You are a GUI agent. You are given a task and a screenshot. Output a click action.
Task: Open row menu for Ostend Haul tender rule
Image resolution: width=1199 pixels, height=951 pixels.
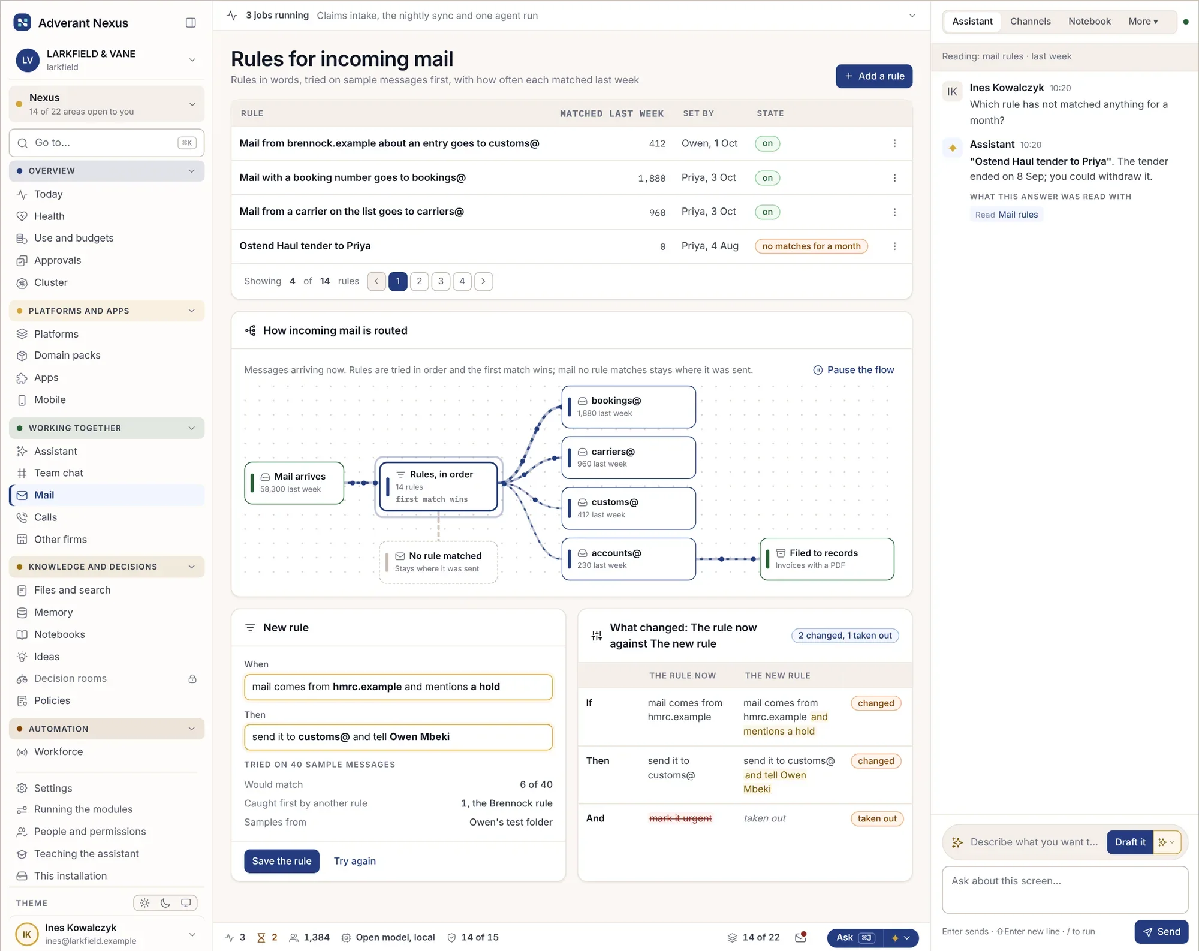(x=894, y=246)
